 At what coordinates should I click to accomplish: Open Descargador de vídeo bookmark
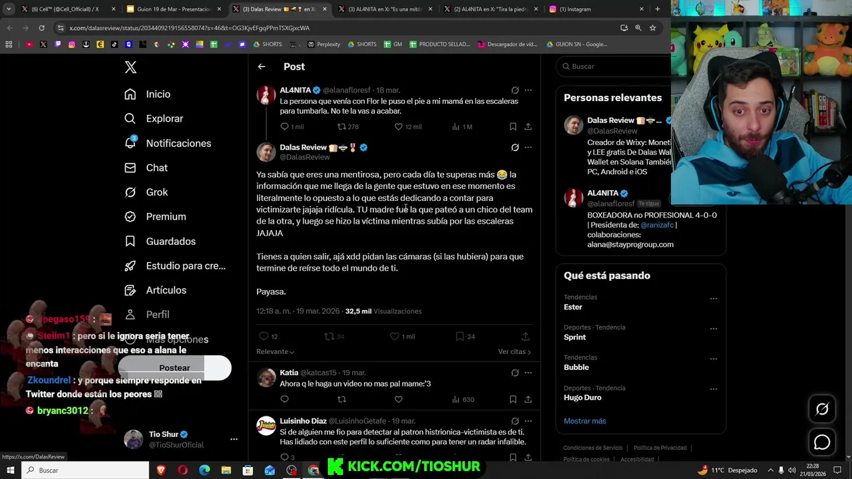507,45
